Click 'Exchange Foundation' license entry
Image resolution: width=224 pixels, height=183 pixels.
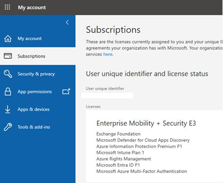(x=119, y=134)
